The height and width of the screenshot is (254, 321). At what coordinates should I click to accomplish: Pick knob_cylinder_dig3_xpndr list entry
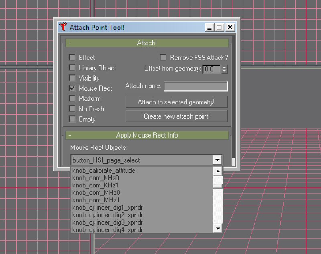point(107,222)
